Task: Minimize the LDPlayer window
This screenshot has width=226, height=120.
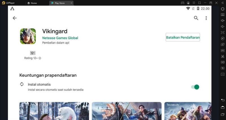Action: click(205, 3)
